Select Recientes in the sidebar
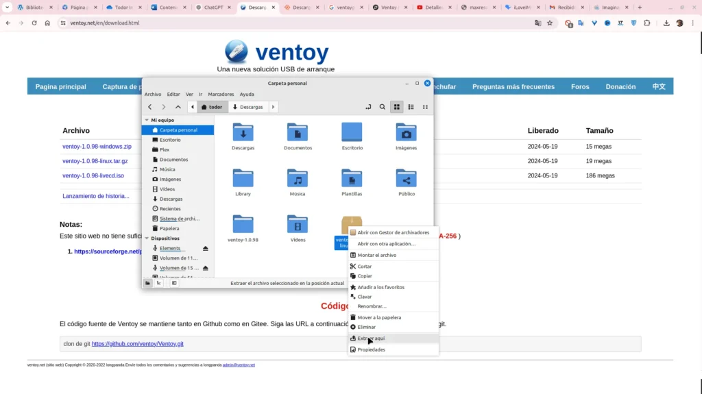 178,208
